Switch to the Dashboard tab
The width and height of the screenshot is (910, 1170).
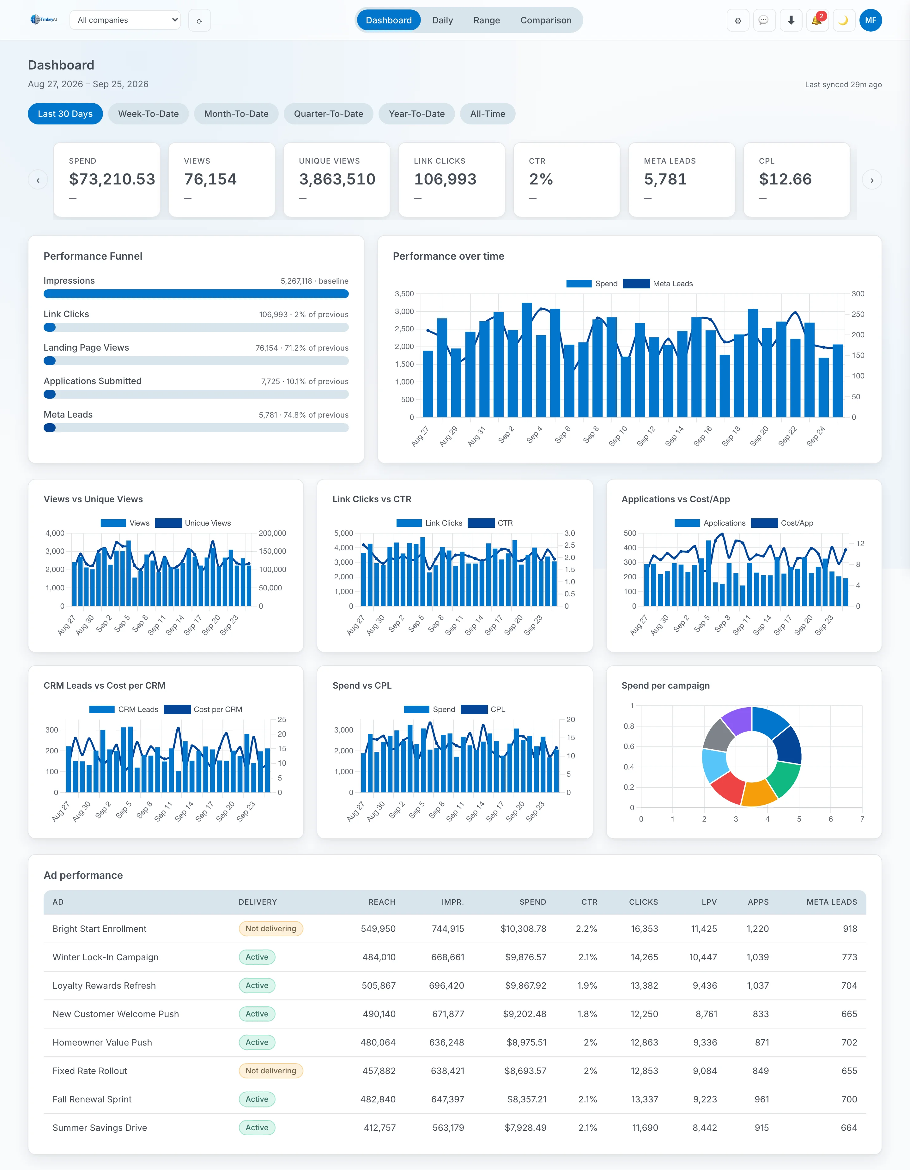[x=389, y=20]
